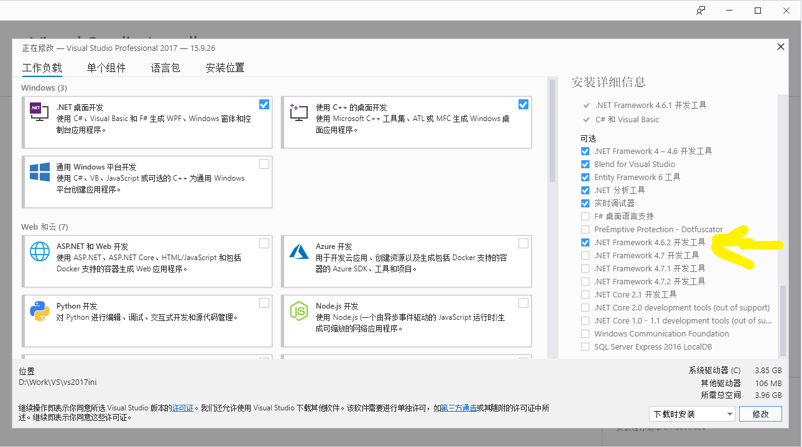Viewport: 802px width, 447px height.
Task: Open the 第三方通告 link
Action: [459, 408]
